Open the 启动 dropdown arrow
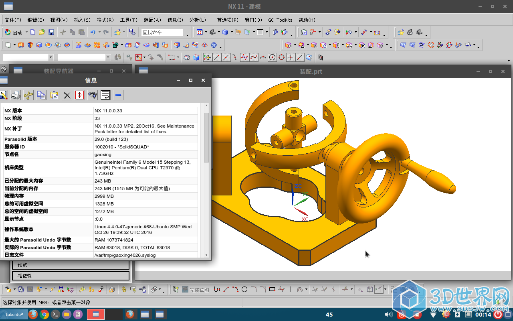Screen dimensions: 513x321 point(26,32)
